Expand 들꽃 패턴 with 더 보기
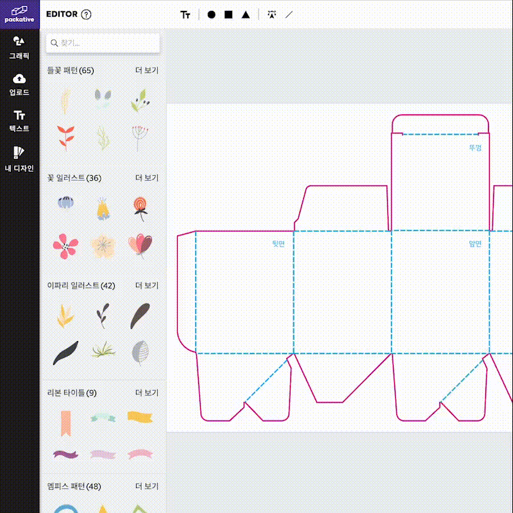The height and width of the screenshot is (513, 513). click(147, 71)
